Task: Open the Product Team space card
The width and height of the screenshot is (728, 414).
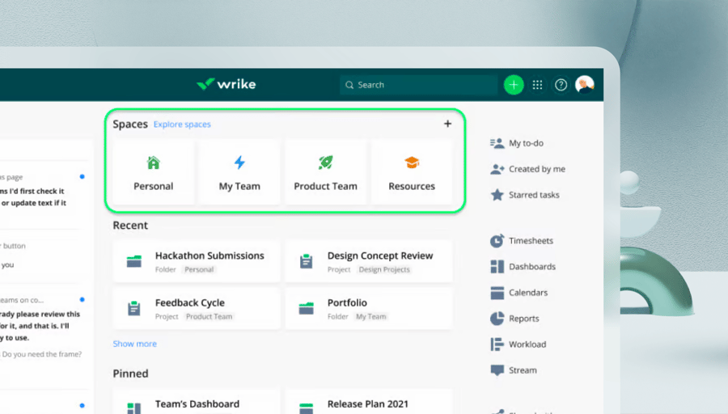Action: tap(325, 172)
